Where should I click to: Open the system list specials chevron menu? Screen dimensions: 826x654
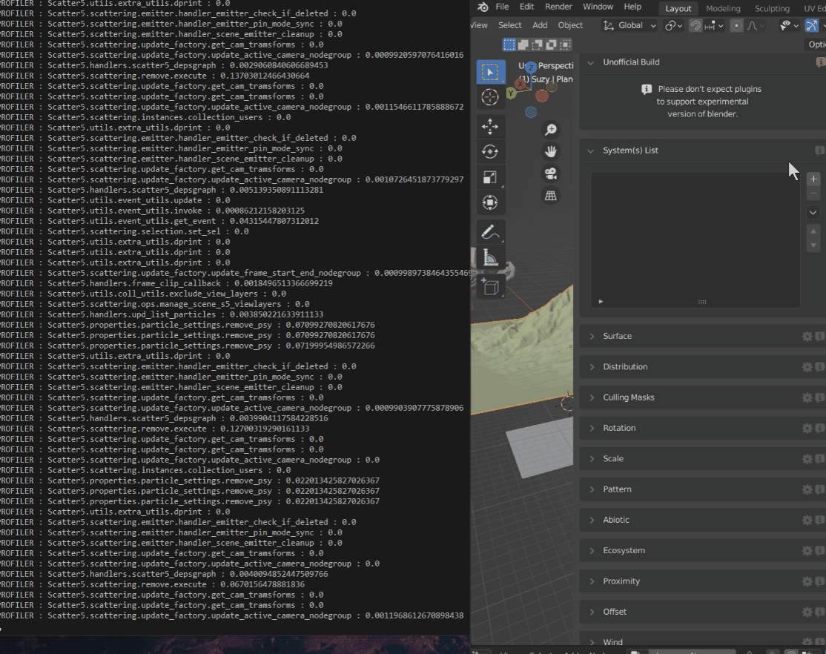click(x=813, y=212)
